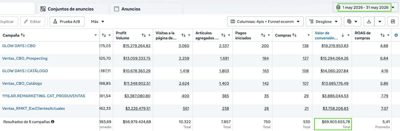The height and width of the screenshot is (131, 400).
Task: Open Visitas a la página column menu
Action: pyautogui.click(x=189, y=35)
